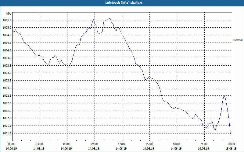
Task: Click the y-axis value 1005,3
Action: point(7,20)
